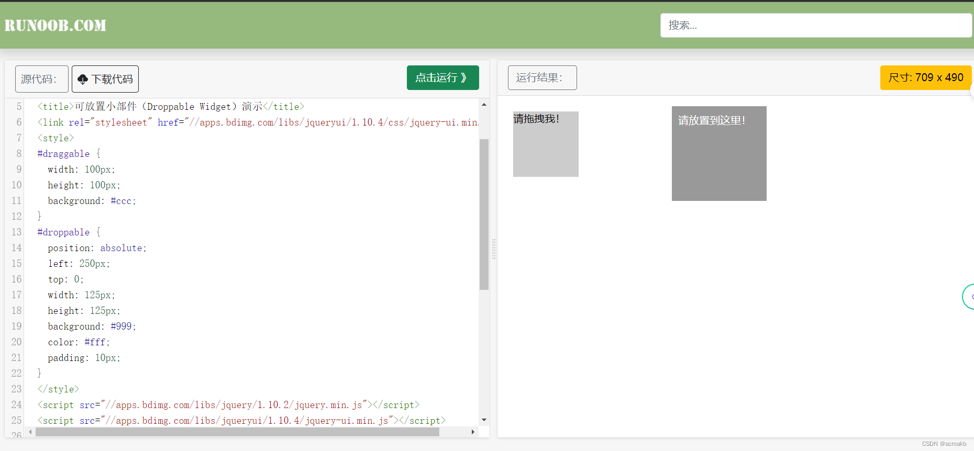Click the #draggable { selector line
The width and height of the screenshot is (974, 451).
pyautogui.click(x=69, y=153)
